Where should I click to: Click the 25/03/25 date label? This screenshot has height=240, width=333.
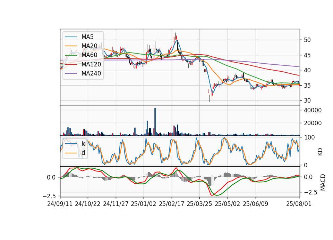[199, 204]
